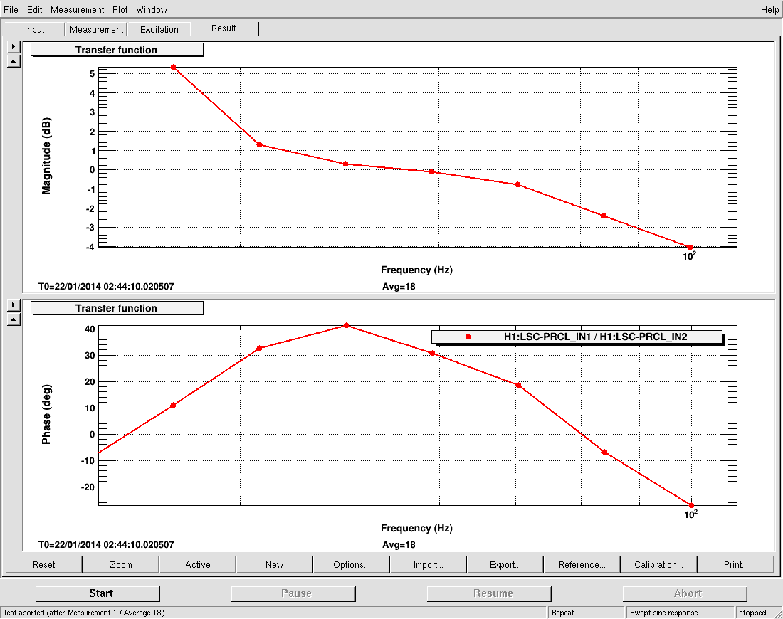Start the measurement
This screenshot has height=619, width=783.
pyautogui.click(x=98, y=593)
